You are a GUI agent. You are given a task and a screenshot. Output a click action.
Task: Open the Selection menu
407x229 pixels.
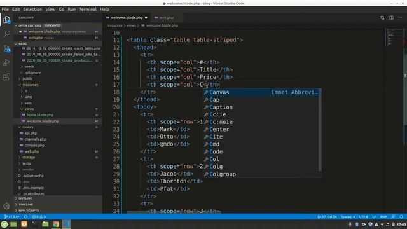32,10
